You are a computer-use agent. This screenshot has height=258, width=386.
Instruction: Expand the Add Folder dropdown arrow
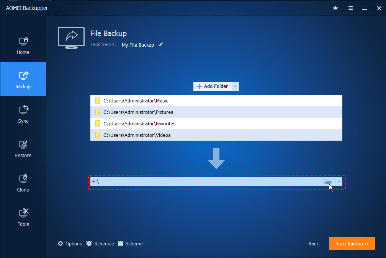click(x=236, y=86)
